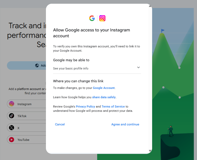Select the X platform label in background
The width and height of the screenshot is (197, 160).
18,128
